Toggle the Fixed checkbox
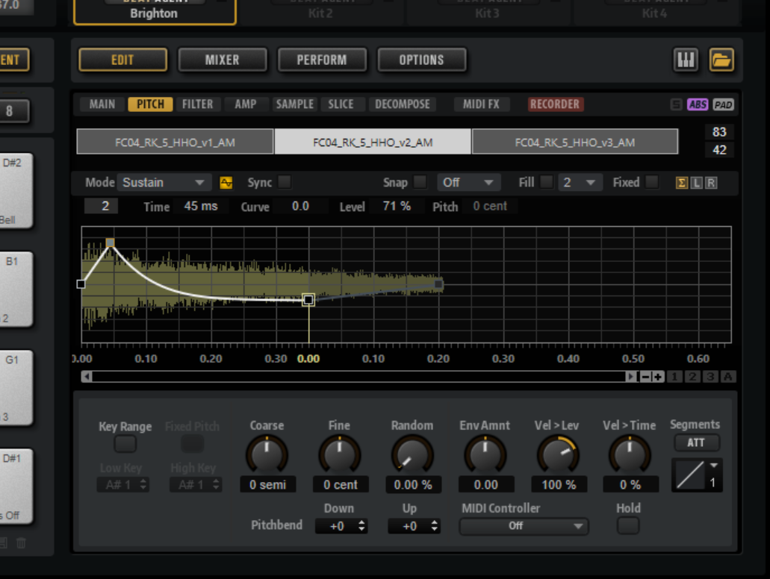Screen dimensions: 770x579 pos(652,182)
